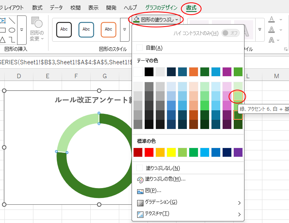Viewport: 289px width, 223px height.
Task: Pick the standard light blue swatch
Action: coord(205,152)
